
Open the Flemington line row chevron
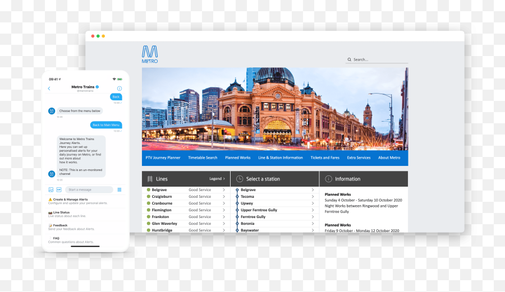tap(224, 210)
